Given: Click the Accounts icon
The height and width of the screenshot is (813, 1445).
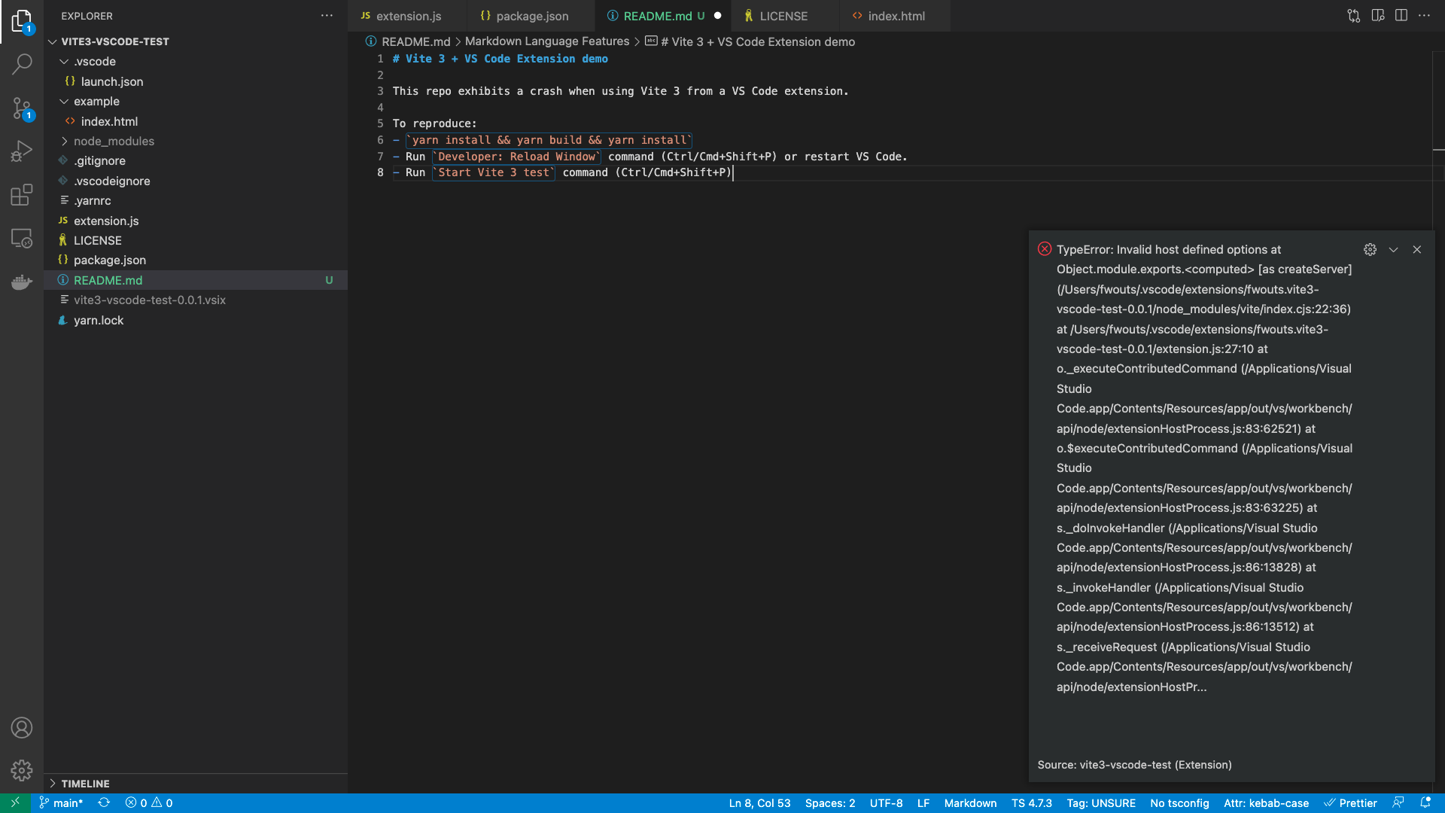Looking at the screenshot, I should [22, 728].
